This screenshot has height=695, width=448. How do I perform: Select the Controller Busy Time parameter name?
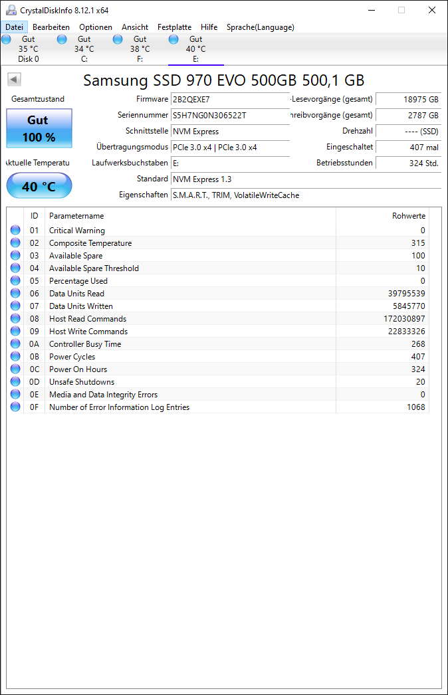pyautogui.click(x=85, y=344)
